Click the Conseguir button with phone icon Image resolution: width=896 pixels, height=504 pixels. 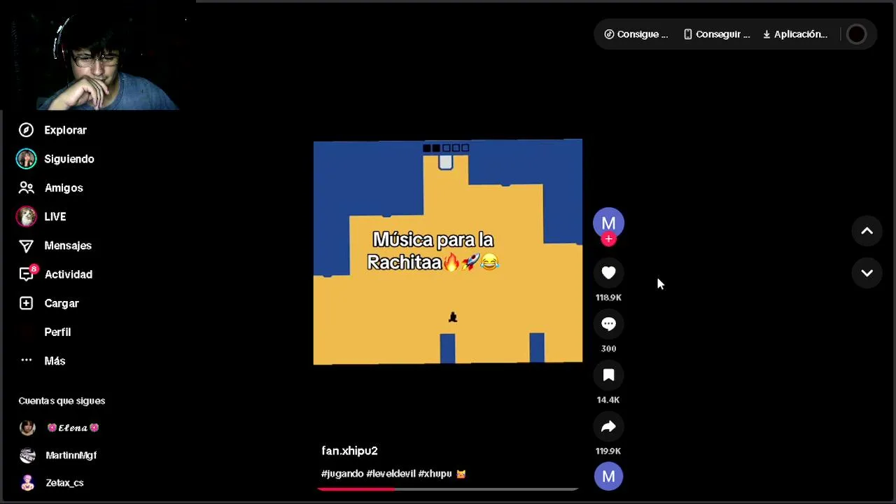pyautogui.click(x=717, y=34)
